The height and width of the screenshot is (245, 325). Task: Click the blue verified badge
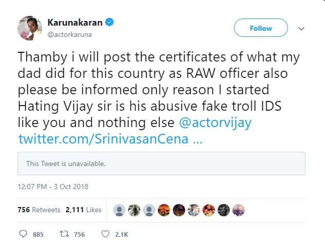click(x=110, y=22)
